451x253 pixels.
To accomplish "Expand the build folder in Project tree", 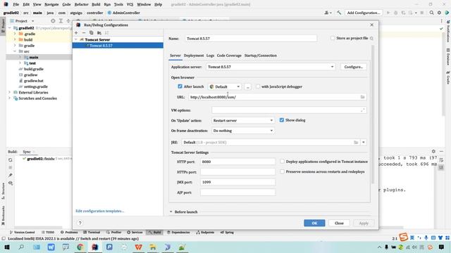I will click(15, 39).
